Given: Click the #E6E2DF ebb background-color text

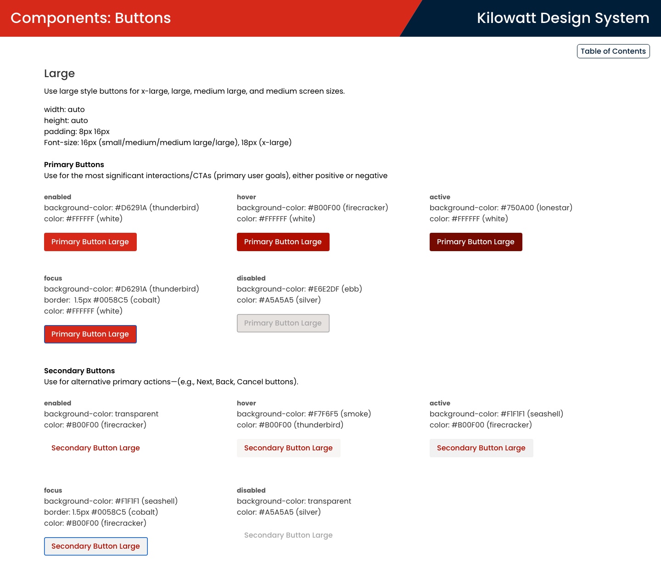Looking at the screenshot, I should (335, 289).
